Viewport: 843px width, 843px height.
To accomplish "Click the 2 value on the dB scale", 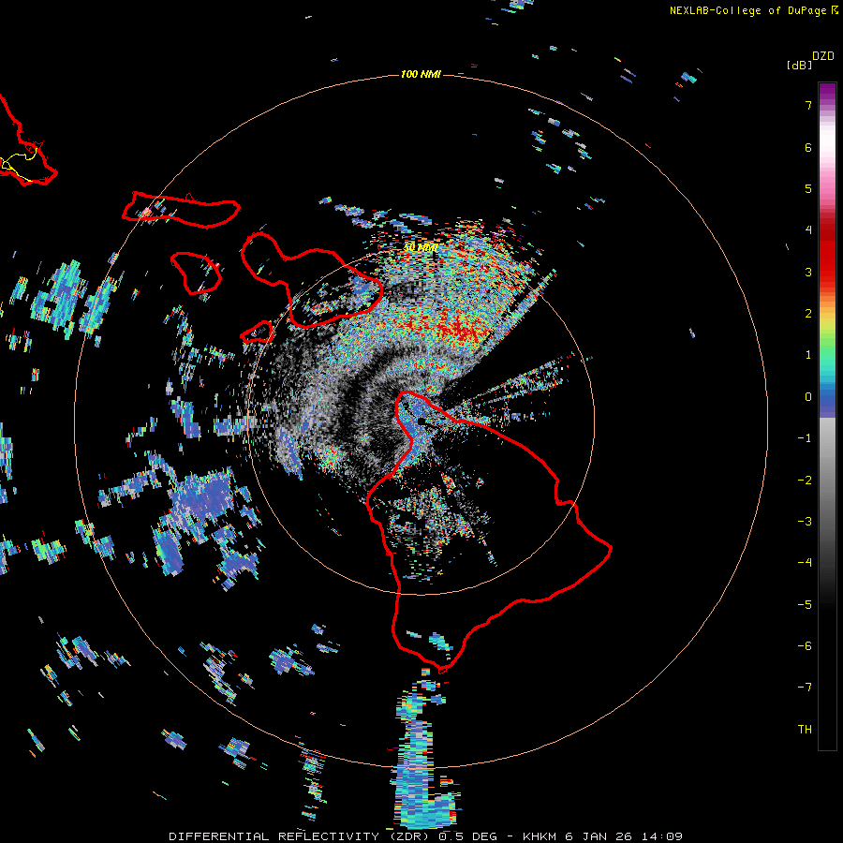I will (x=808, y=314).
